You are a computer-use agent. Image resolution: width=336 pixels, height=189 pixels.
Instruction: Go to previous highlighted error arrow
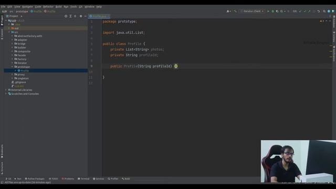click(327, 21)
